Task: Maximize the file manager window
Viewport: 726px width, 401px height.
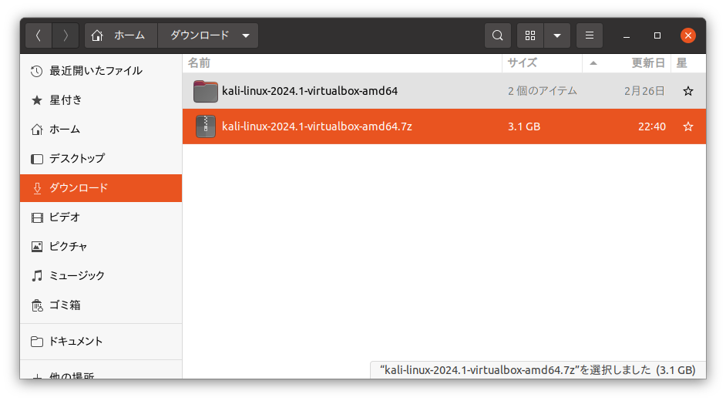Action: pos(657,35)
